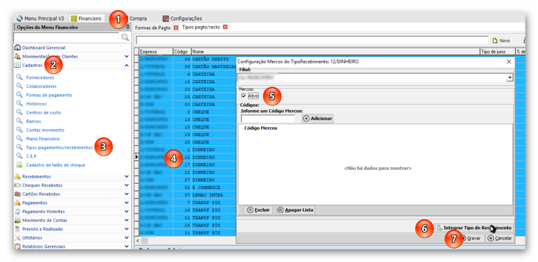Viewport: 538px width, 262px height.
Task: Click the Apagar Lista button
Action: coord(295,210)
